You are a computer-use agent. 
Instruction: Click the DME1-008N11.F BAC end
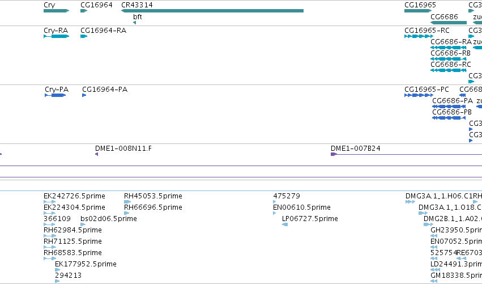[96, 154]
